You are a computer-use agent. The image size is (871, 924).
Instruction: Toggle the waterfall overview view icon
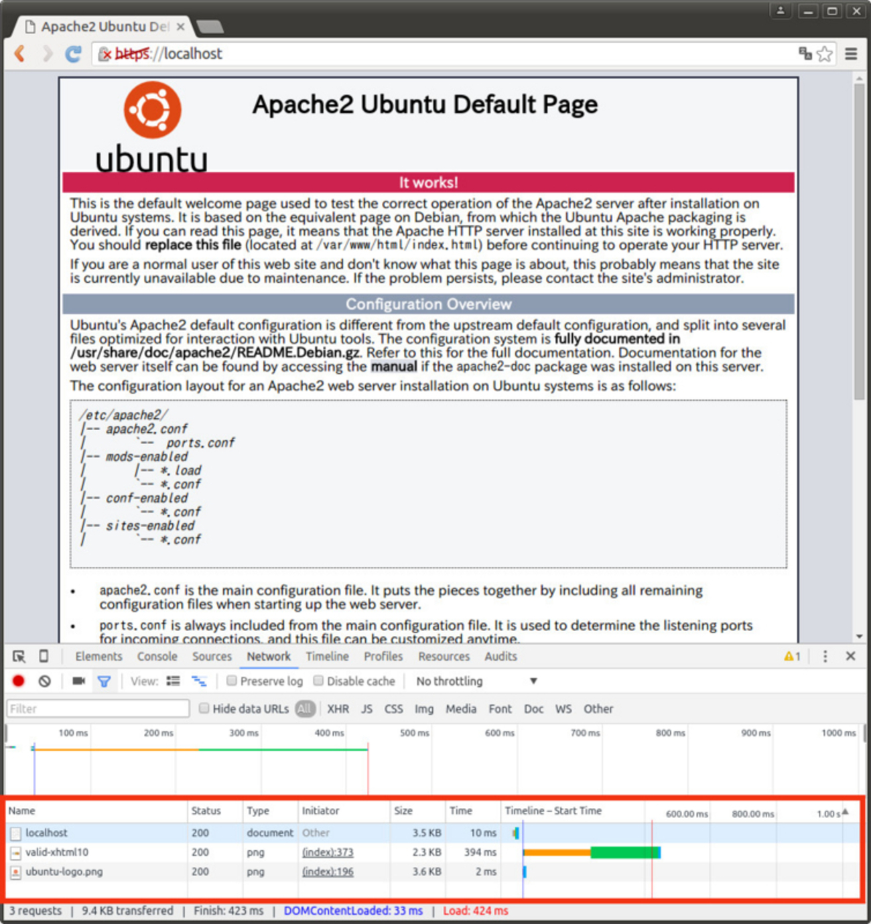[199, 681]
